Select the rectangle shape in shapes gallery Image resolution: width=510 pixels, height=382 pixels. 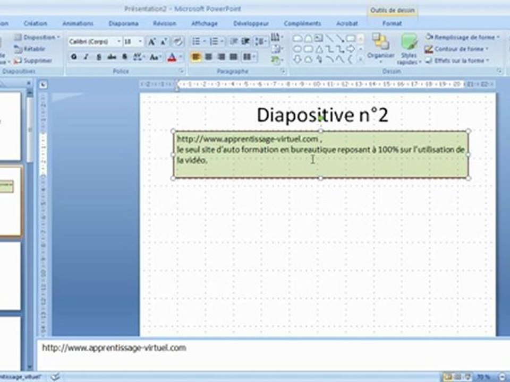351,38
